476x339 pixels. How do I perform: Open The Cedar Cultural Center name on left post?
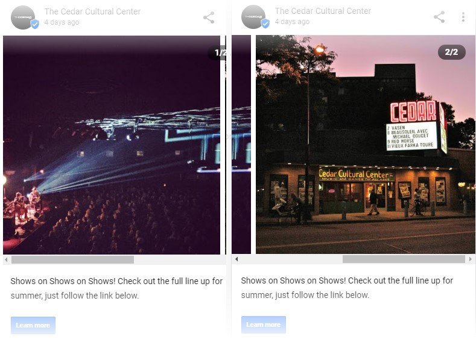92,11
